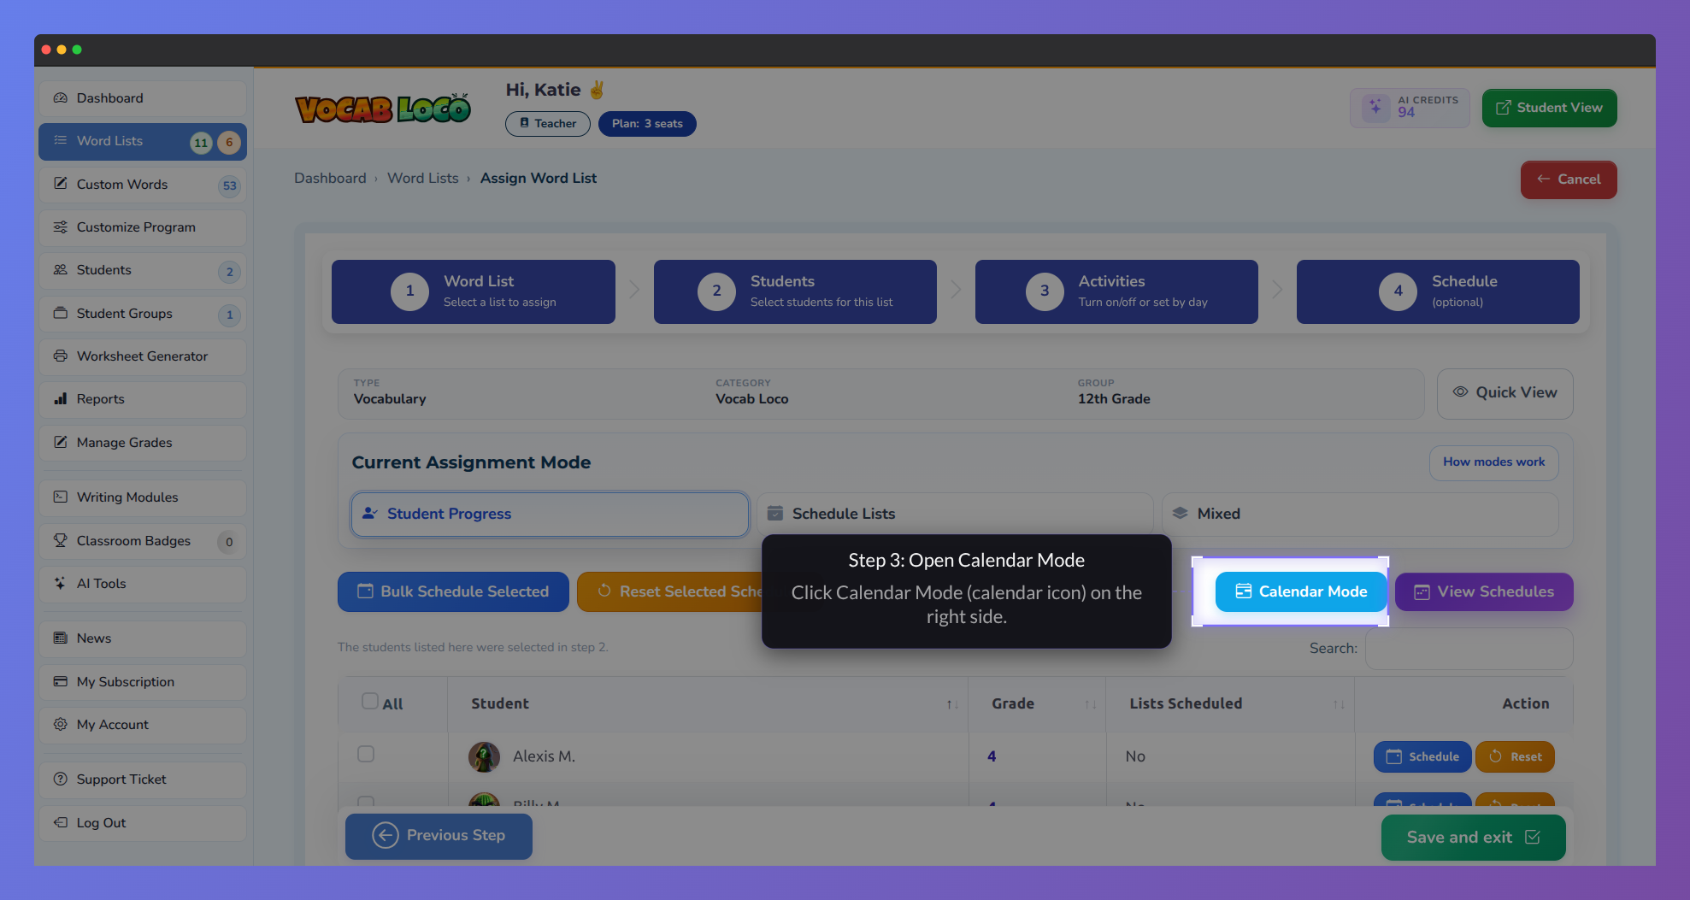
Task: Click the Custom Words 53 badge
Action: [229, 185]
